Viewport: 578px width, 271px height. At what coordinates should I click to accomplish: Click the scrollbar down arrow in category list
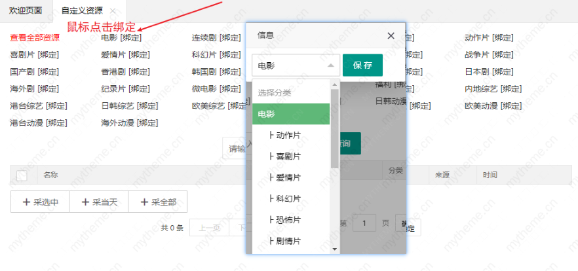click(x=334, y=249)
